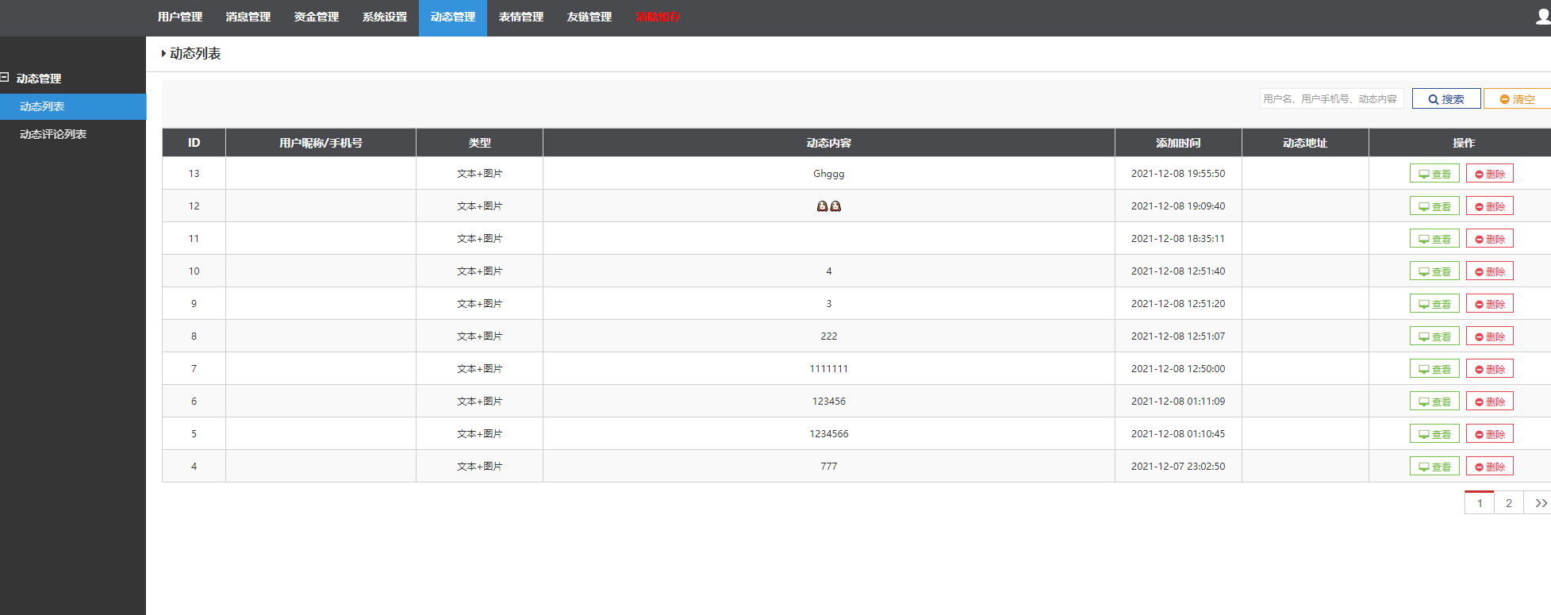Open the 系统设置 top menu
The image size is (1551, 615).
pos(385,17)
